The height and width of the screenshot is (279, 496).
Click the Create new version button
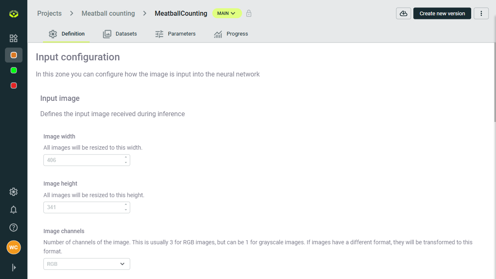(442, 13)
